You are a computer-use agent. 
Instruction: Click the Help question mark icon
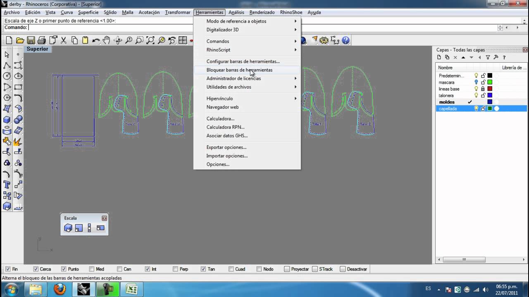tap(346, 40)
